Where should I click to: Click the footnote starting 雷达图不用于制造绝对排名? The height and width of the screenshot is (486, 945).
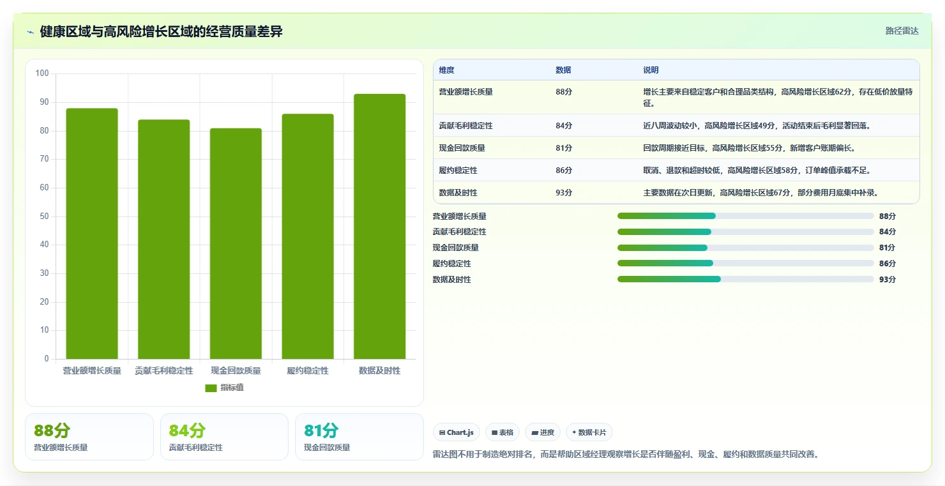(626, 454)
